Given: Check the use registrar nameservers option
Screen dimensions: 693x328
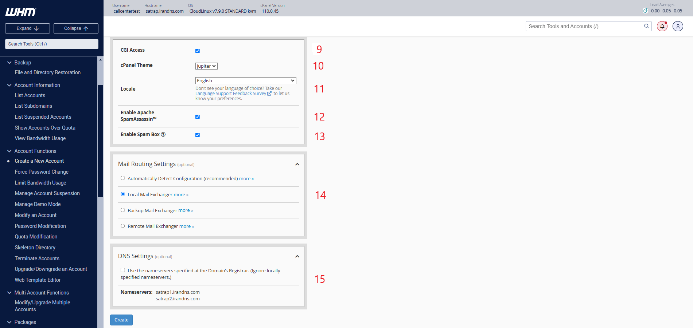Looking at the screenshot, I should (123, 270).
